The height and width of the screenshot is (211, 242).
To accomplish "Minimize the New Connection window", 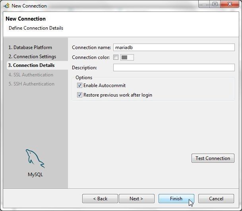I will pos(204,4).
